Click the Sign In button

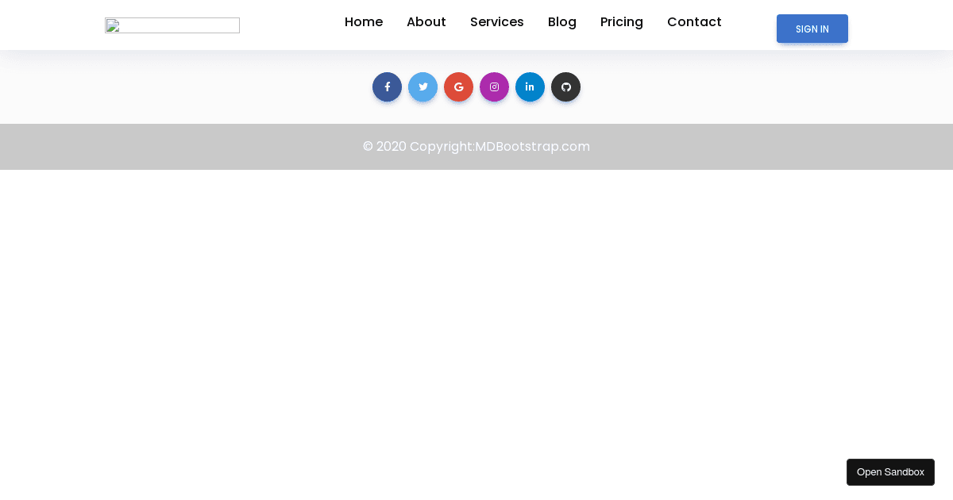pos(812,29)
